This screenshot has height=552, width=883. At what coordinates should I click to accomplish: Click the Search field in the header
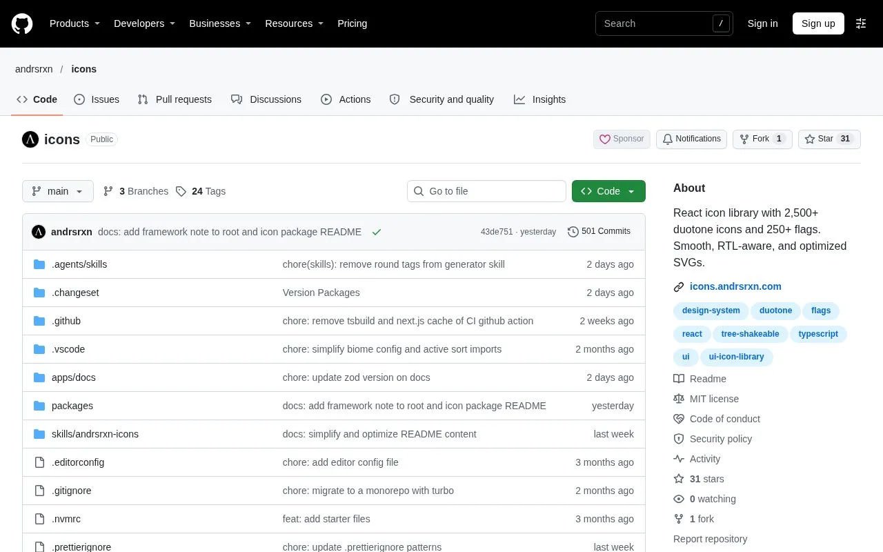point(664,23)
